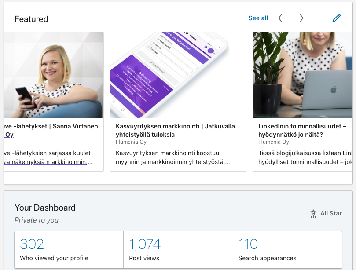Open the 302 Who viewed your profile stat
Viewport: 356px width, 270px height.
tap(69, 250)
